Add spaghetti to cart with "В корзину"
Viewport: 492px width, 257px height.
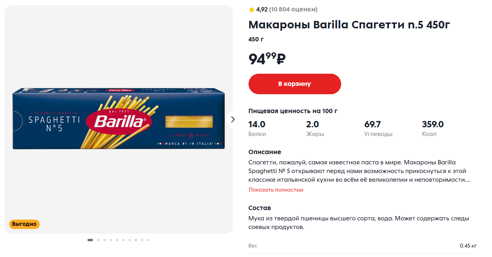(x=295, y=84)
